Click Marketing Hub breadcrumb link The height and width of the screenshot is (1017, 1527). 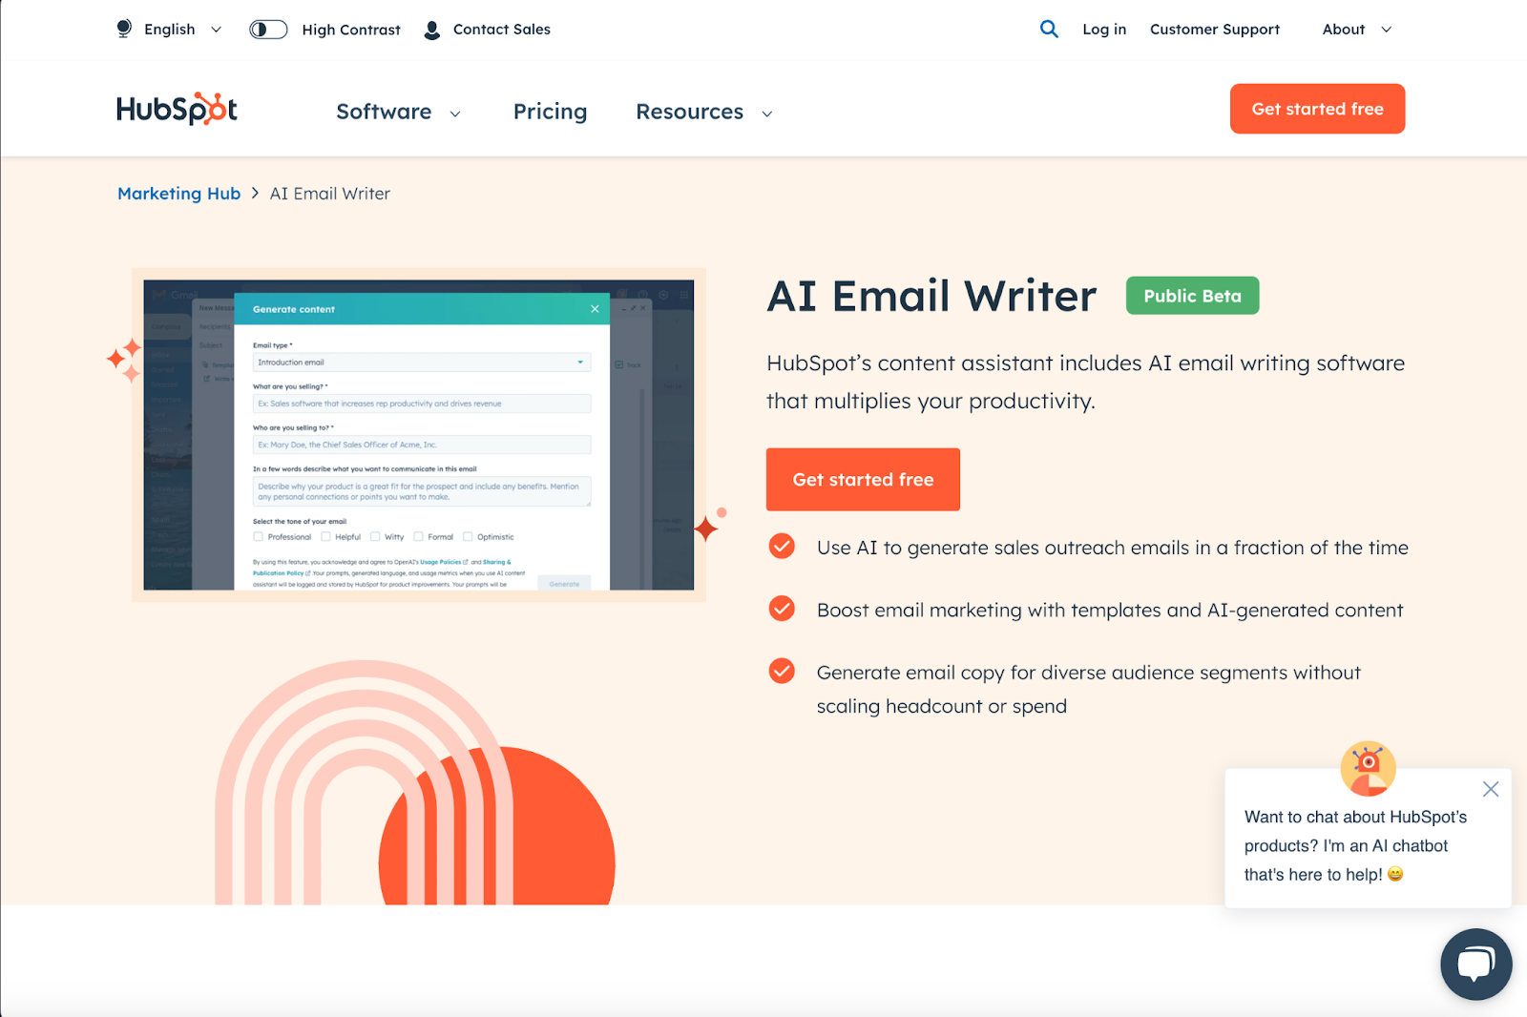pyautogui.click(x=178, y=194)
